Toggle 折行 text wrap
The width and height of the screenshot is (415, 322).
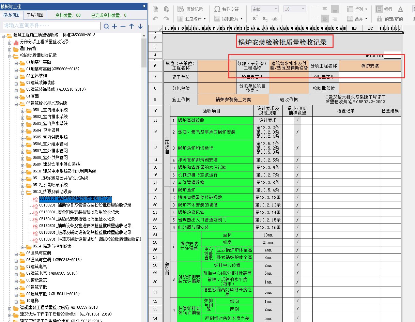pyautogui.click(x=384, y=9)
